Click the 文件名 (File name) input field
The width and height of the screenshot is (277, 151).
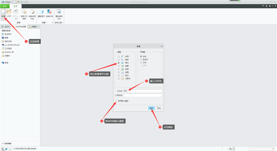point(143,91)
